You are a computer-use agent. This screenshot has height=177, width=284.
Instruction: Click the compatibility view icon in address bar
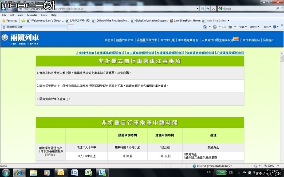[x=202, y=8]
